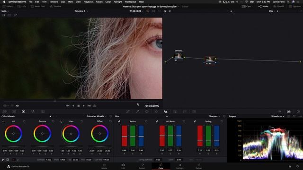
Task: Open the Information palette
Action: click(x=298, y=111)
